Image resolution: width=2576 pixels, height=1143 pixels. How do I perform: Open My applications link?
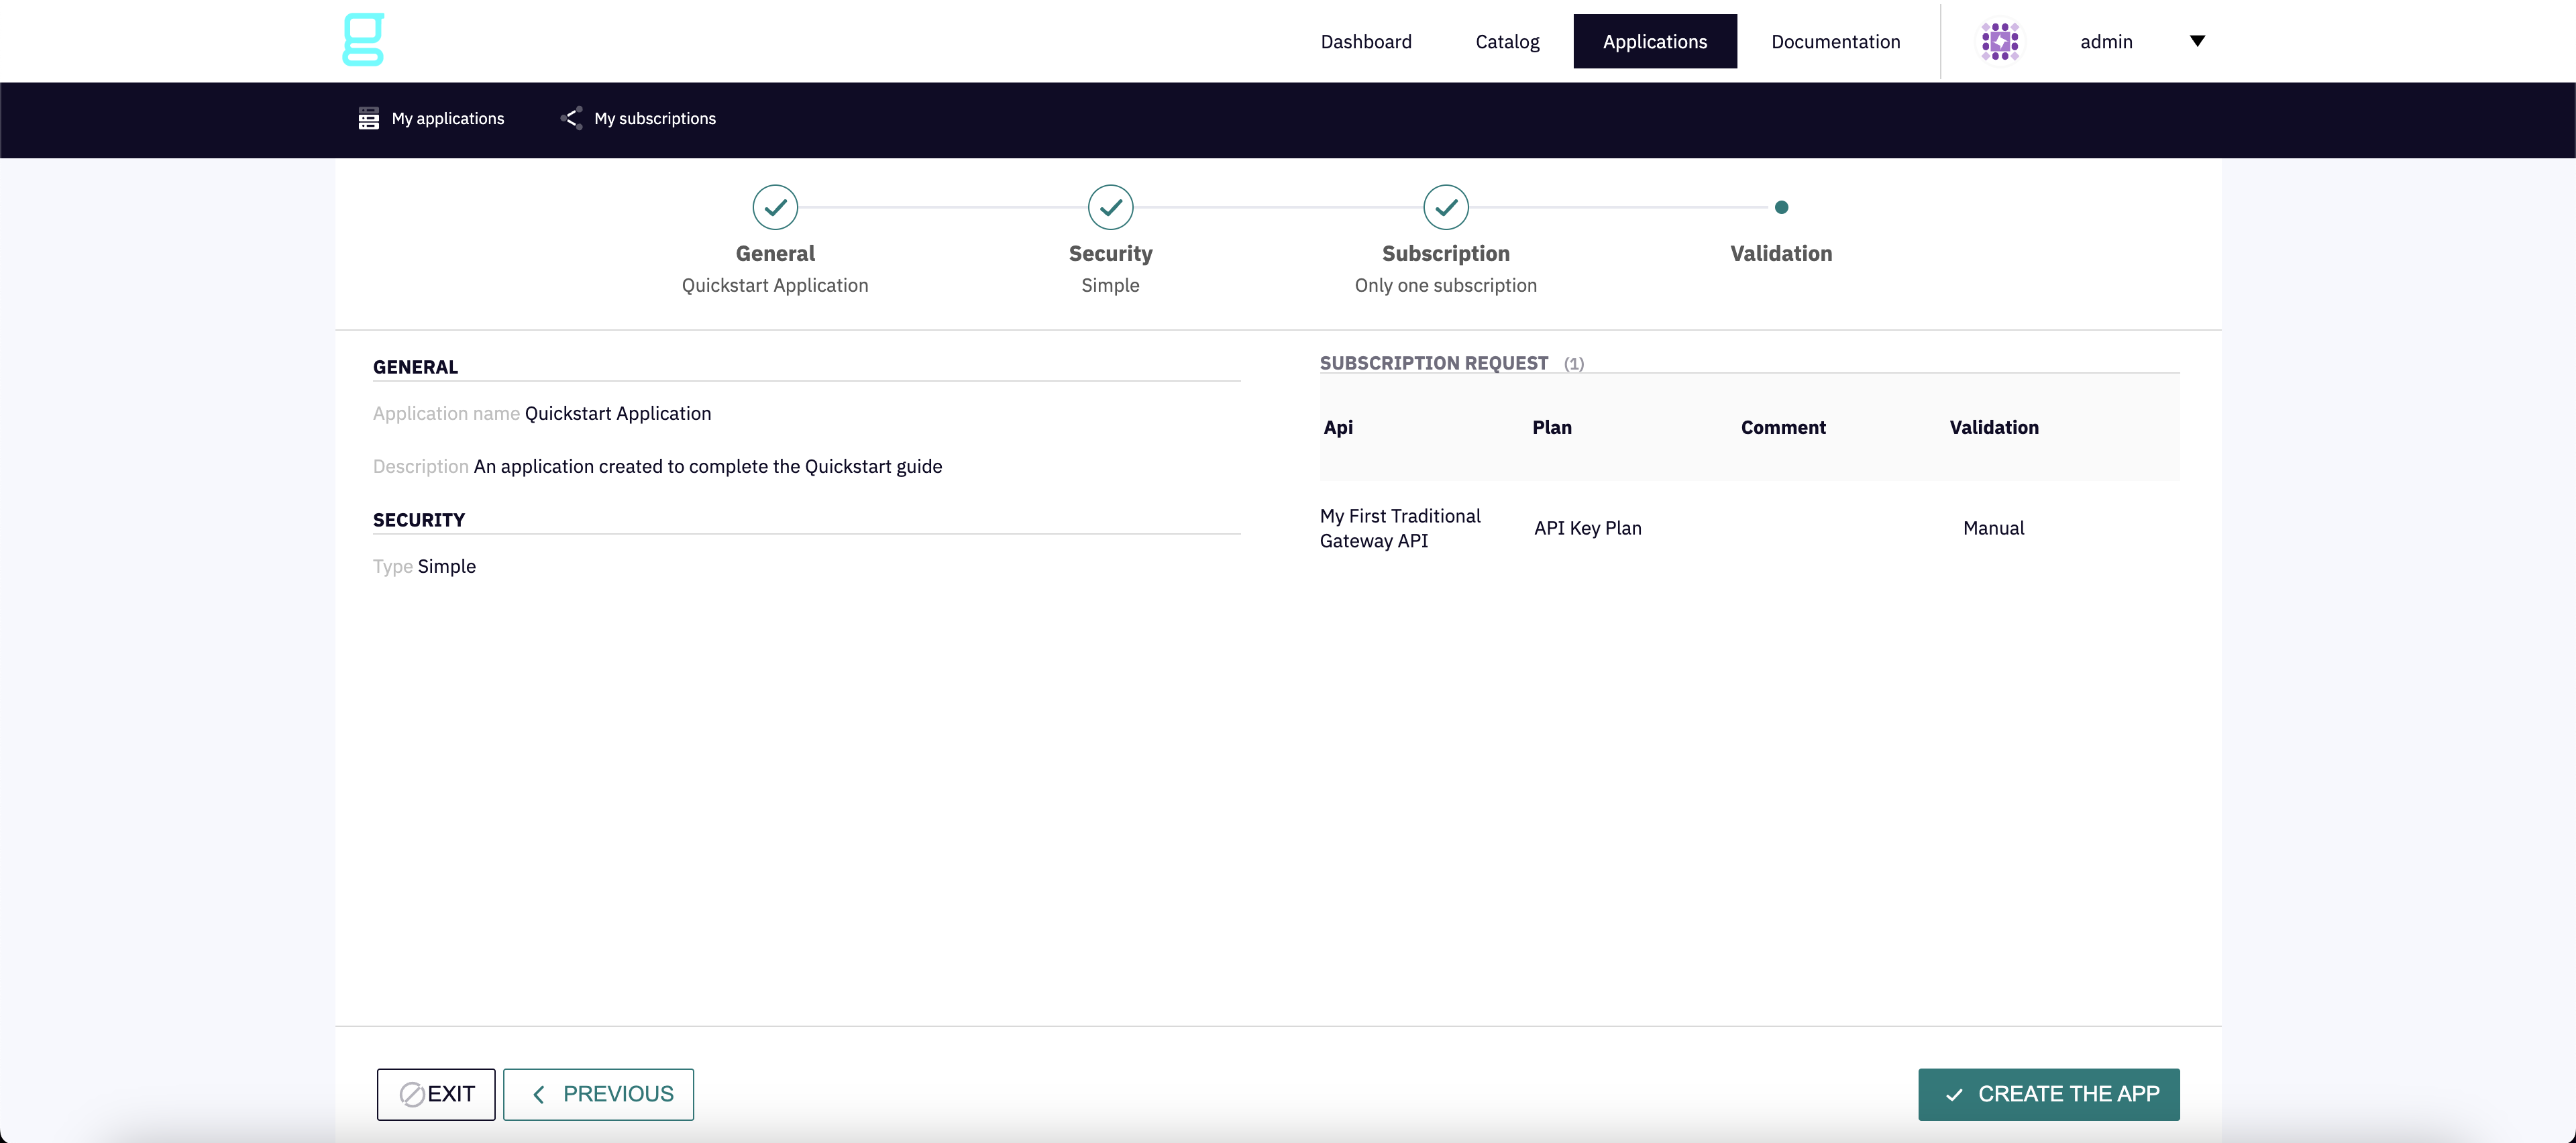[x=447, y=118]
